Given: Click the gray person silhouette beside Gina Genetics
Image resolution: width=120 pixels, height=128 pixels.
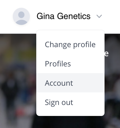Looking at the screenshot, I should (x=21, y=16).
